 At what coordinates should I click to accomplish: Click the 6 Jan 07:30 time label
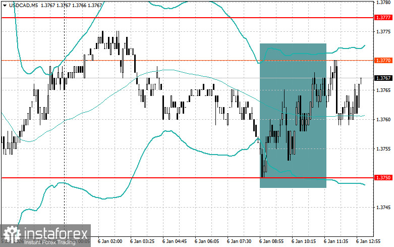[x=239, y=241]
